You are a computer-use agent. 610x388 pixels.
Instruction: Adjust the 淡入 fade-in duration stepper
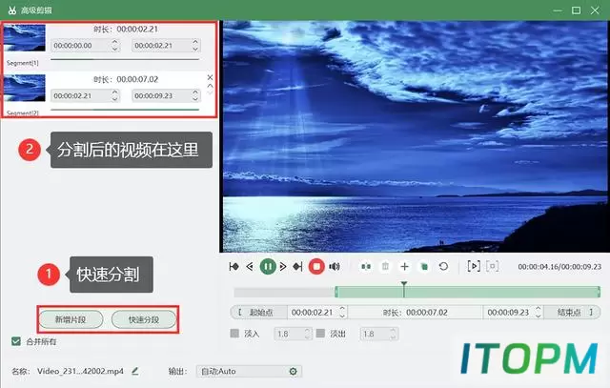click(x=307, y=334)
